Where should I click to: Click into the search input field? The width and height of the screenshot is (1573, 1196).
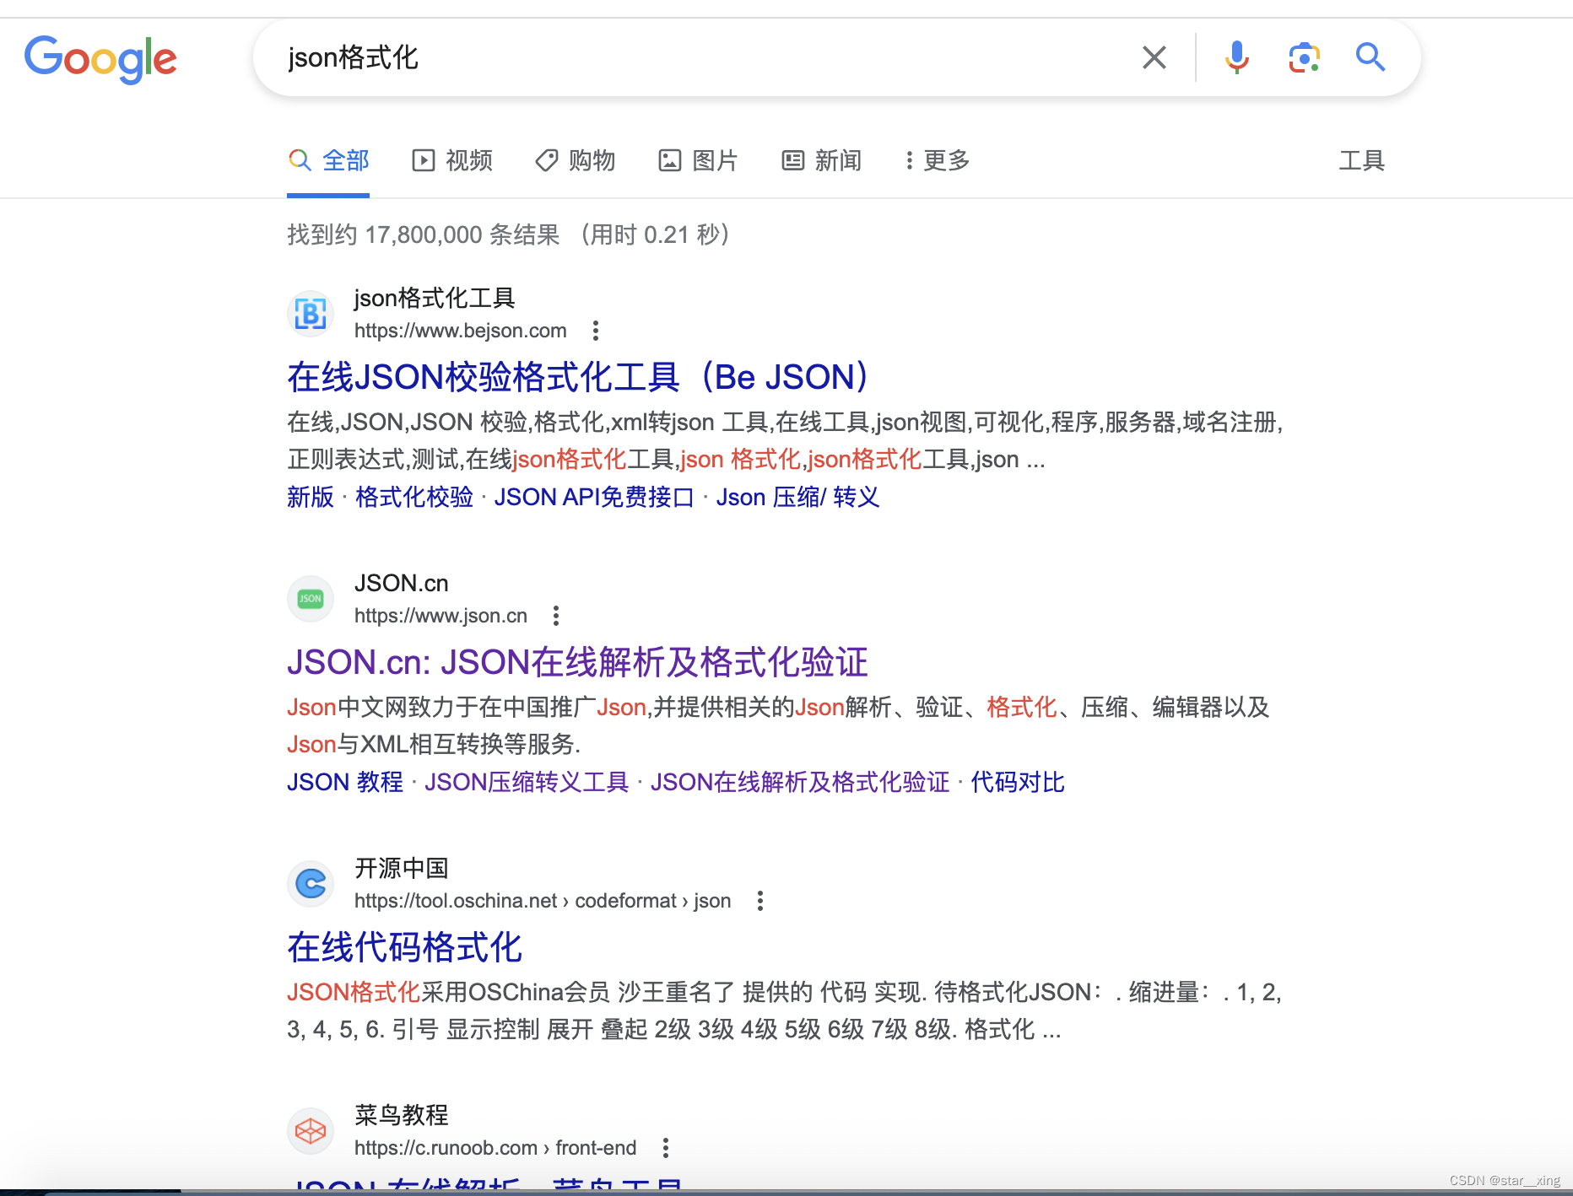[x=692, y=57]
